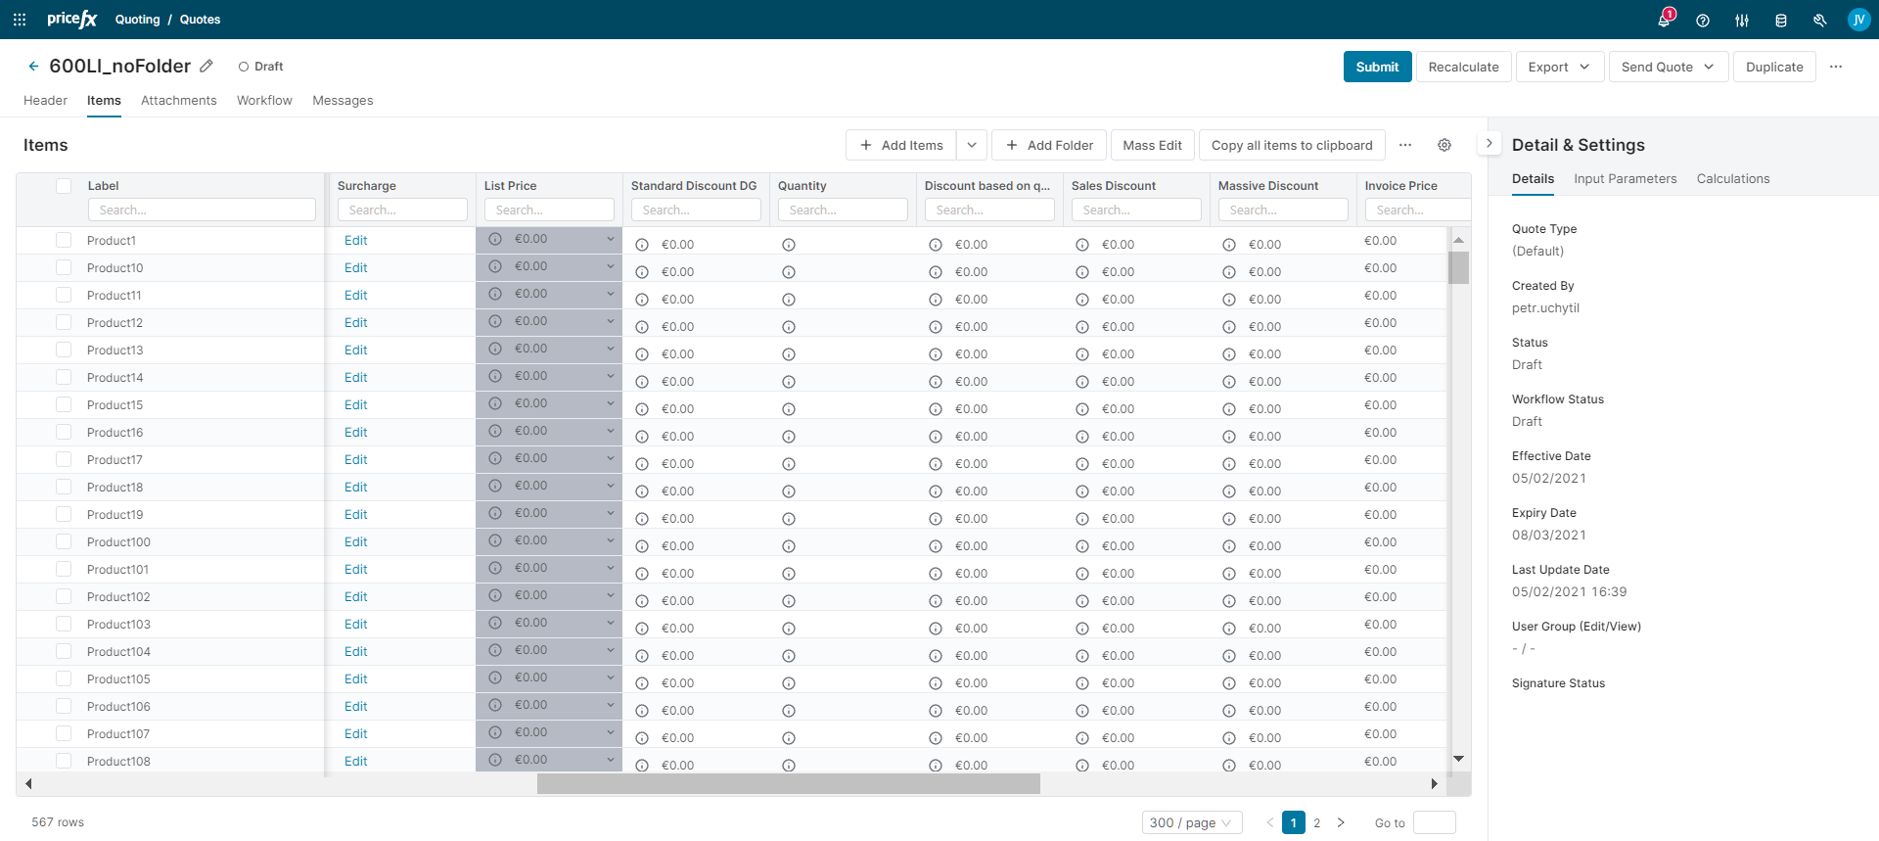Open the app launcher grid icon
Viewport: 1879px width, 841px height.
[x=20, y=20]
